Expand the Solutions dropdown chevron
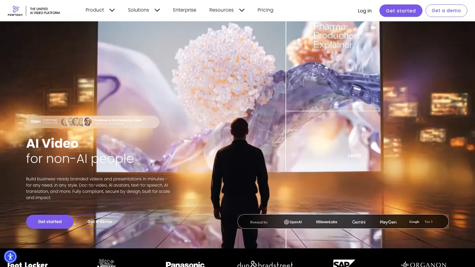The width and height of the screenshot is (475, 267). point(157,10)
